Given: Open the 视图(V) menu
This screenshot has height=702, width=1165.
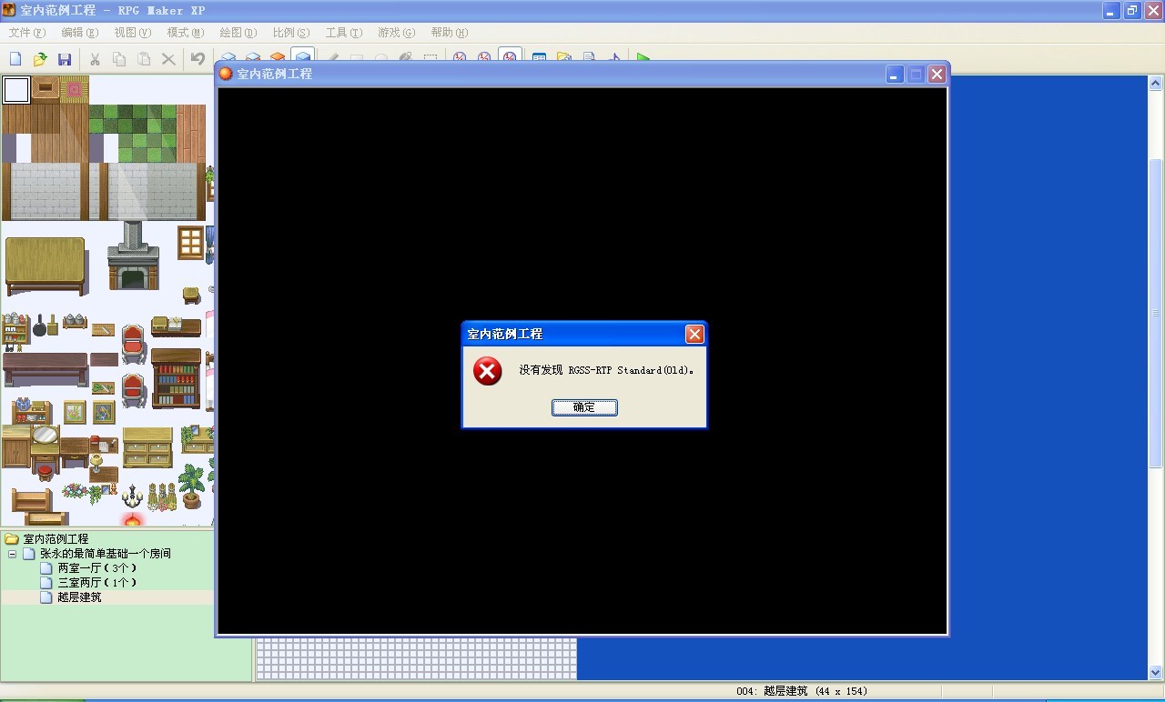Looking at the screenshot, I should [133, 33].
